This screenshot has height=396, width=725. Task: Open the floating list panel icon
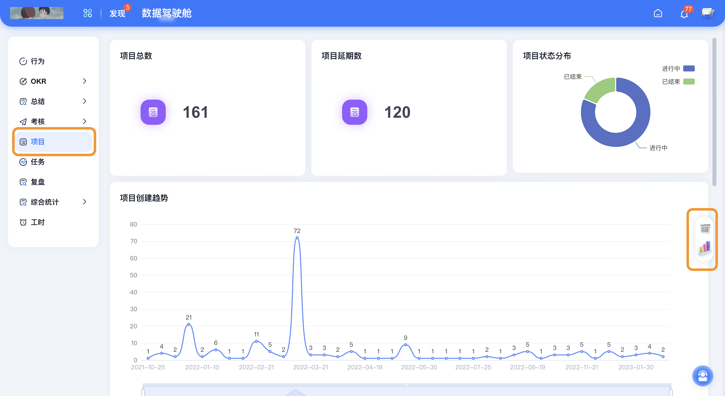tap(705, 228)
